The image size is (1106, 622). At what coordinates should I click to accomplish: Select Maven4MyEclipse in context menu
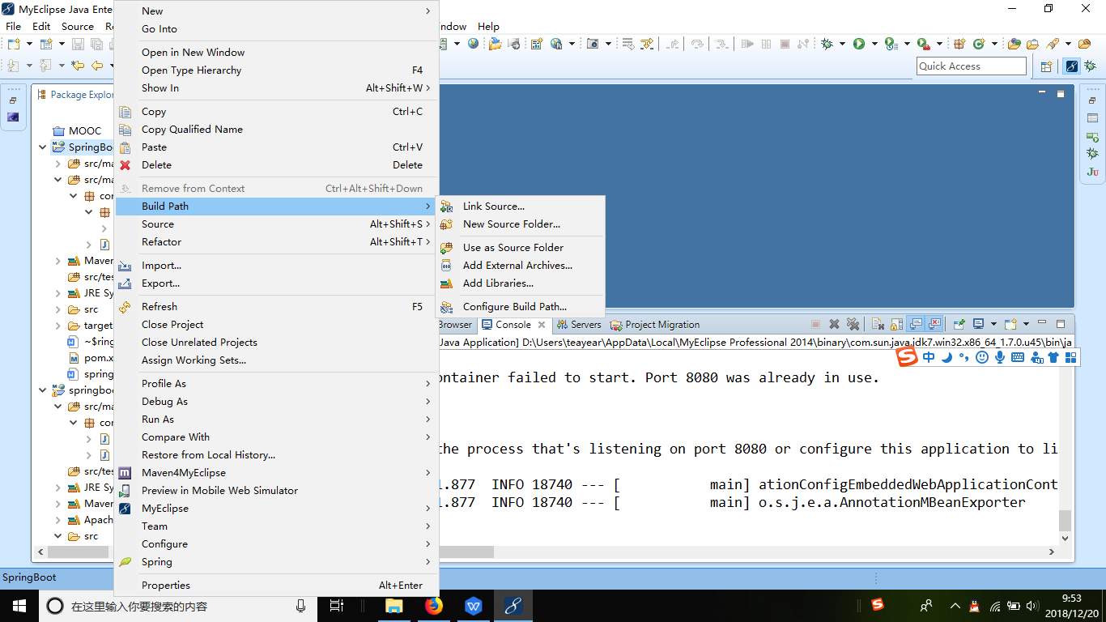click(x=276, y=473)
